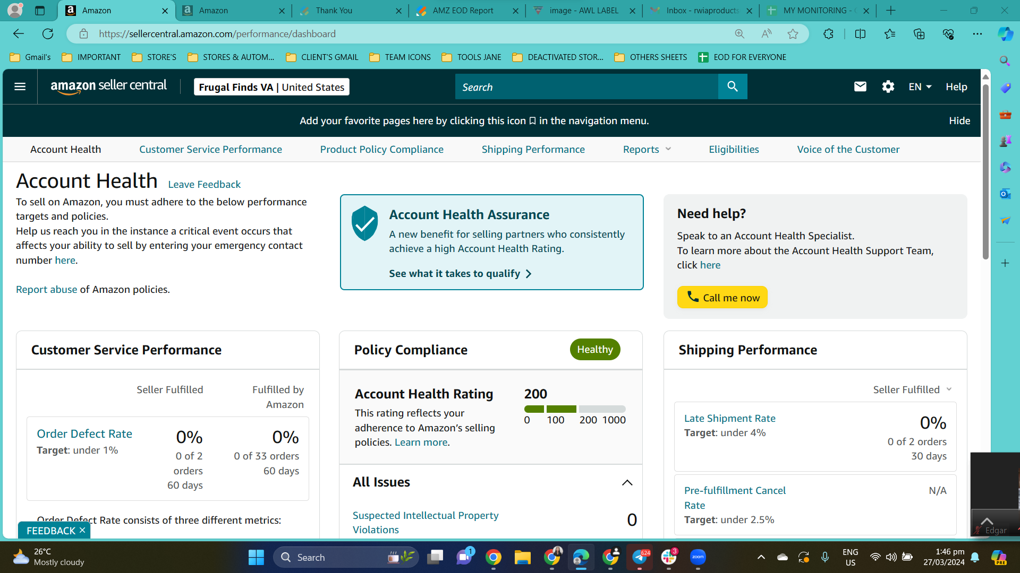Switch to Shipping Performance tab
This screenshot has height=573, width=1020.
[533, 150]
